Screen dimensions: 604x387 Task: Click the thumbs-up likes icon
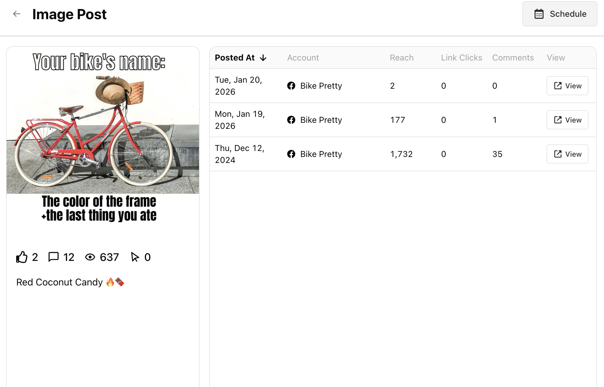22,257
